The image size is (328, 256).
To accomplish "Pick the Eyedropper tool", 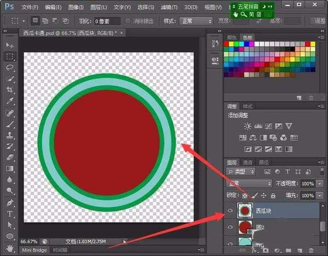I will click(10, 101).
